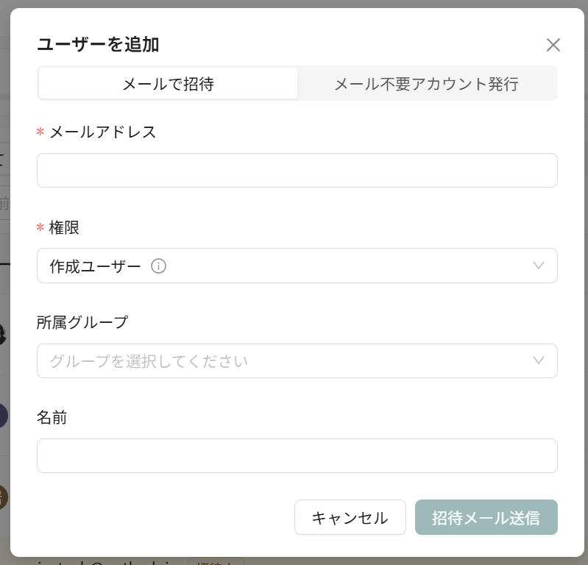The image size is (588, 565).
Task: Click the 所属グループ label
Action: [x=82, y=322]
